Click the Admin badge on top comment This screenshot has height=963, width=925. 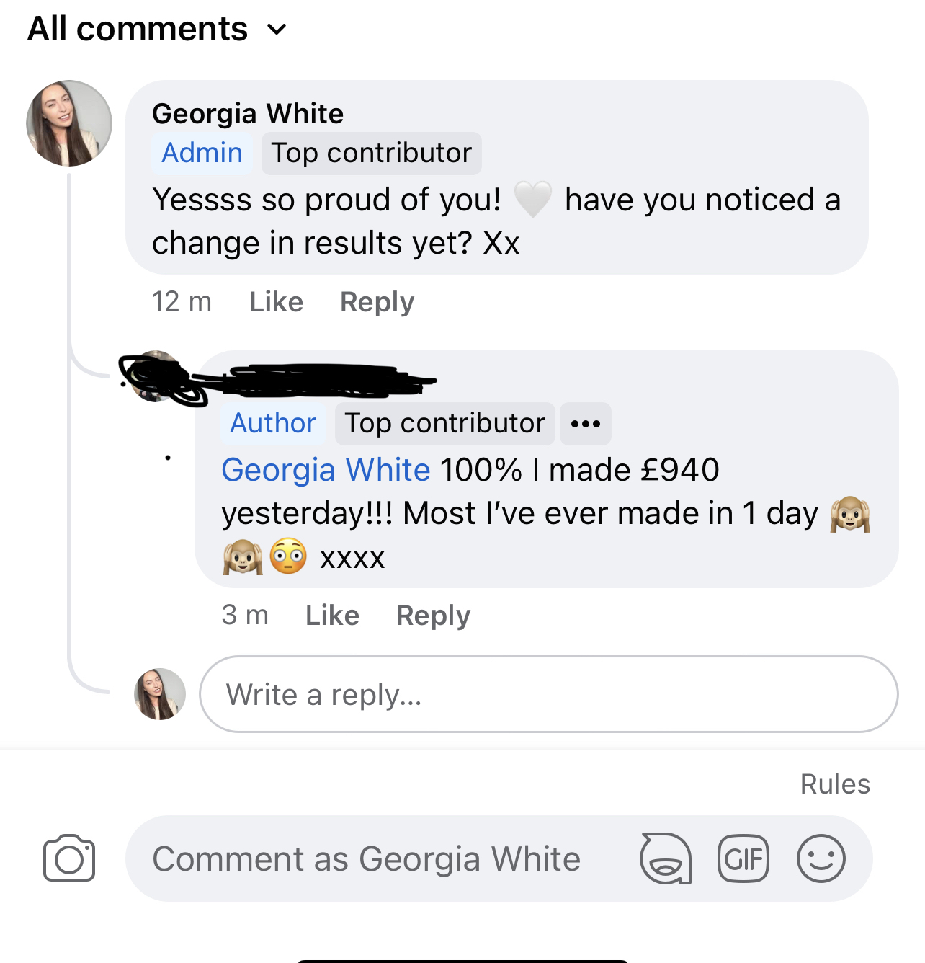point(202,153)
